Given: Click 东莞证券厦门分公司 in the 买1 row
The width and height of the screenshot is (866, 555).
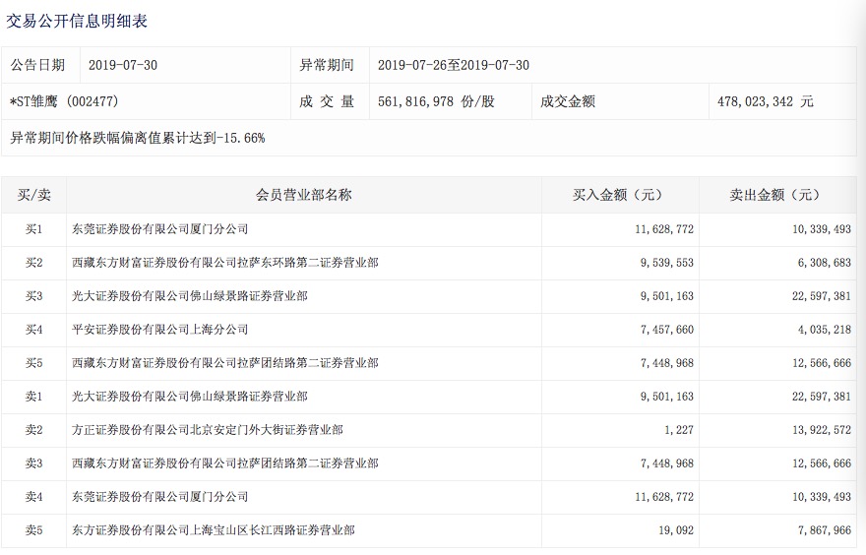Looking at the screenshot, I should 160,229.
